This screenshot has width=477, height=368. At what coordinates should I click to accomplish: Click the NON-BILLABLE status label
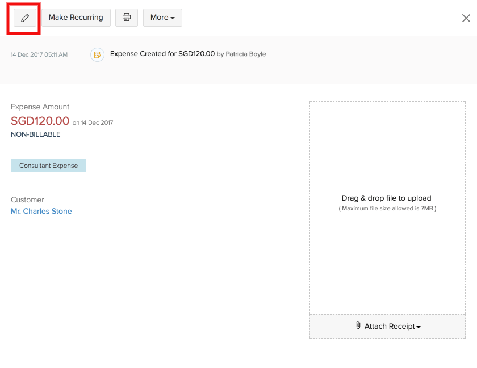click(35, 134)
